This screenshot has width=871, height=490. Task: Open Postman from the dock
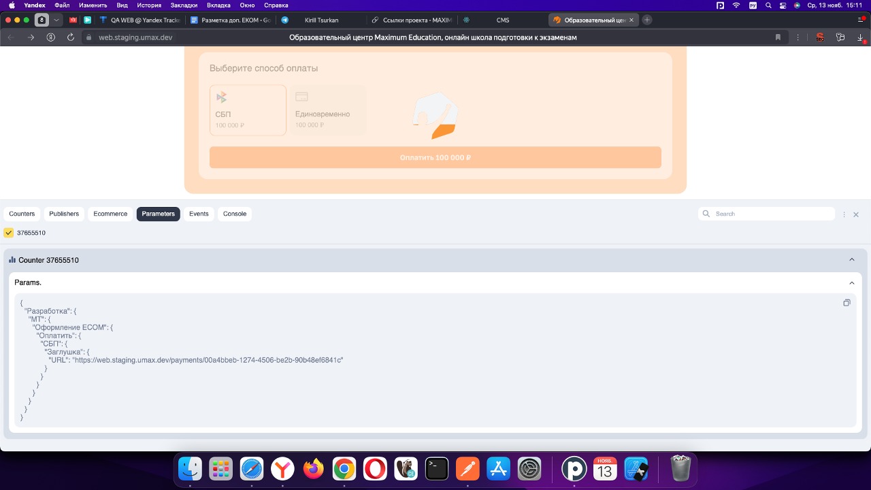(467, 469)
